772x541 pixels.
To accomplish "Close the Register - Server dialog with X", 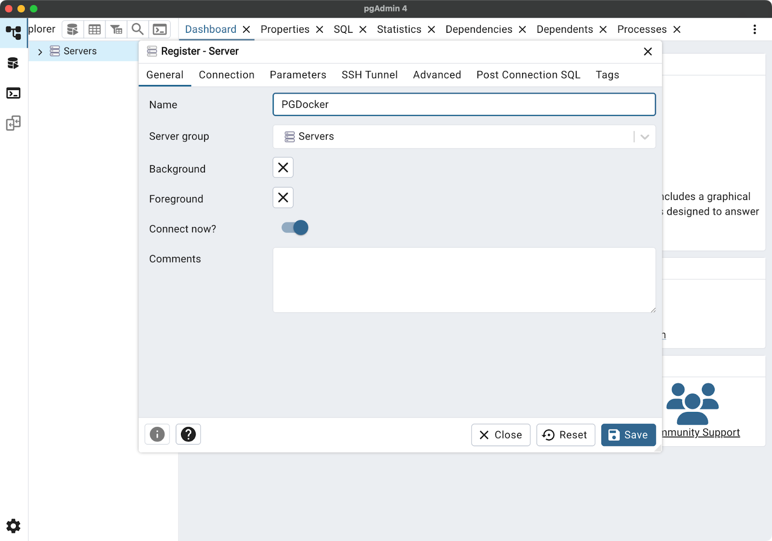I will point(648,52).
